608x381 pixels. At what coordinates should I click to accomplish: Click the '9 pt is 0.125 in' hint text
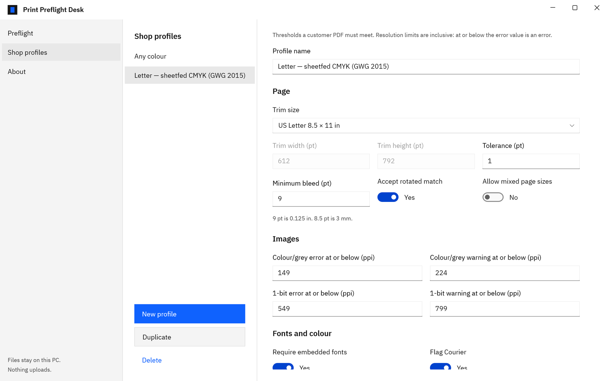point(313,218)
